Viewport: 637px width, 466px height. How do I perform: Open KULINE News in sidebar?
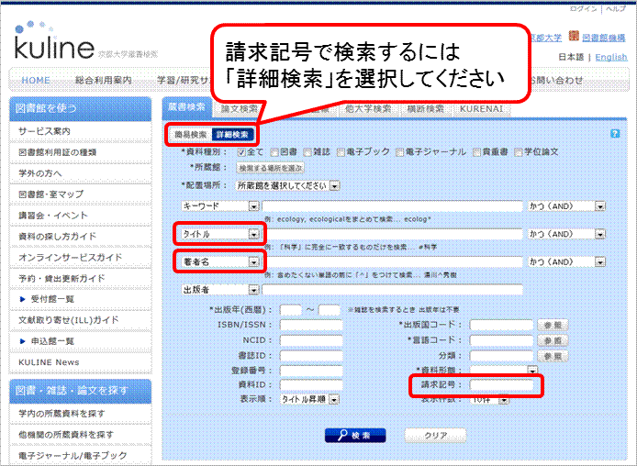pos(81,362)
